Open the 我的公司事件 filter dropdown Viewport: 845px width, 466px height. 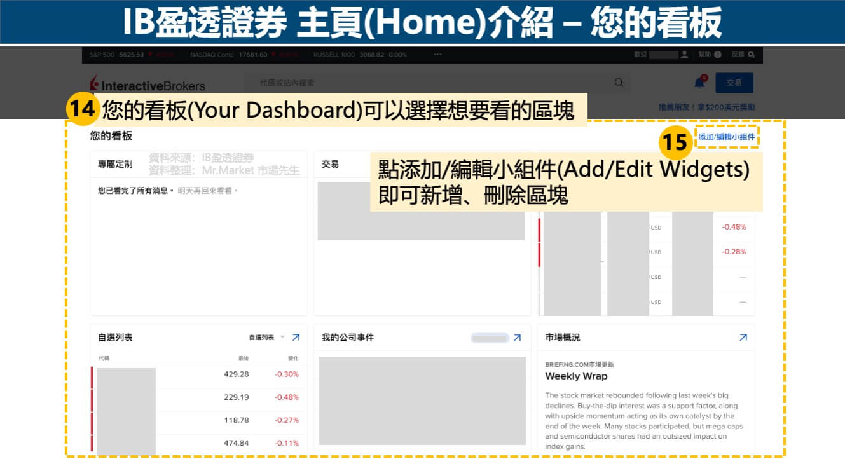click(x=490, y=338)
